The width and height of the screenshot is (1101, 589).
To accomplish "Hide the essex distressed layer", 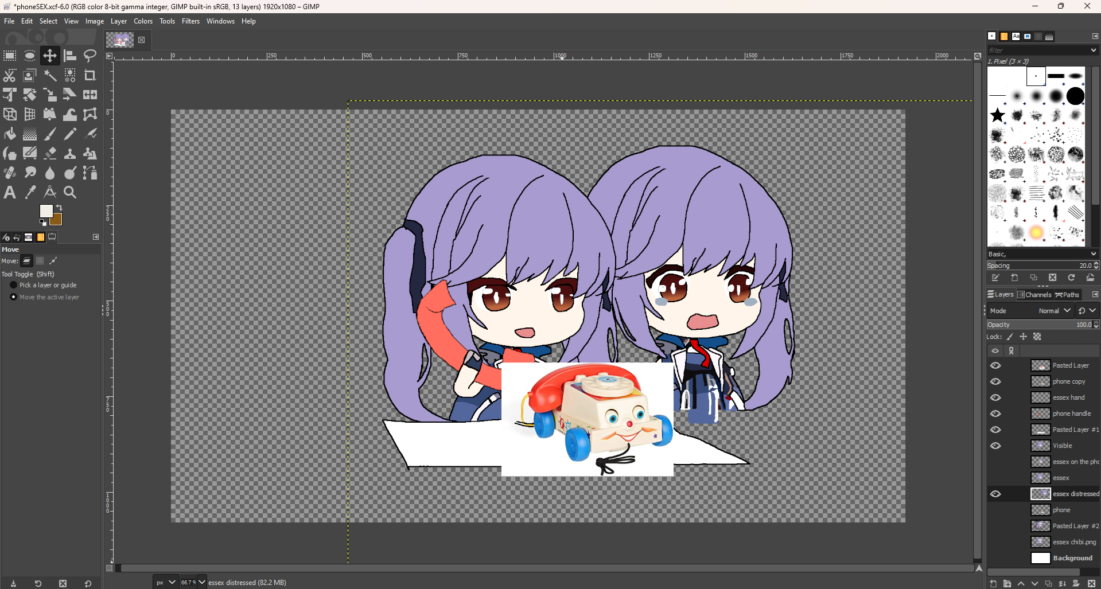I will point(995,494).
